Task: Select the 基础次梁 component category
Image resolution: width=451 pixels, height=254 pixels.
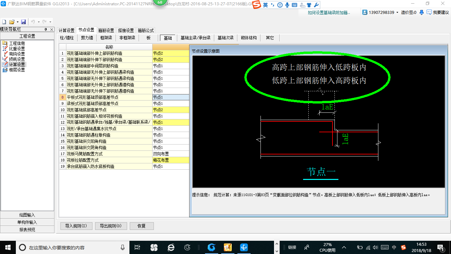Action: pos(225,38)
